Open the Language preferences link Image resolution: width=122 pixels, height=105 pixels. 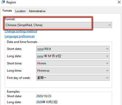20,36
